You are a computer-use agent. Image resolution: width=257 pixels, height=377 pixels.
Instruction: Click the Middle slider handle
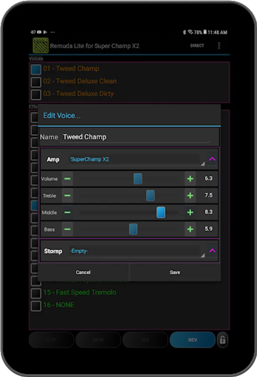click(161, 212)
